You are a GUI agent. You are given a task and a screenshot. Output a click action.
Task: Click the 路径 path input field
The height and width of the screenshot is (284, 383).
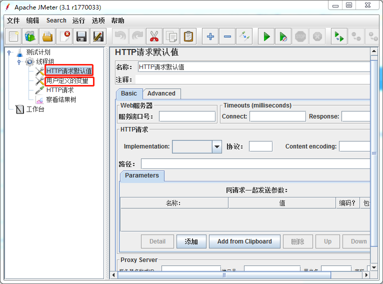(x=255, y=164)
